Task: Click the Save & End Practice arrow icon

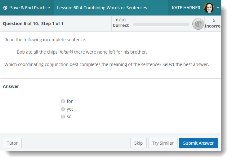Action: click(5, 8)
